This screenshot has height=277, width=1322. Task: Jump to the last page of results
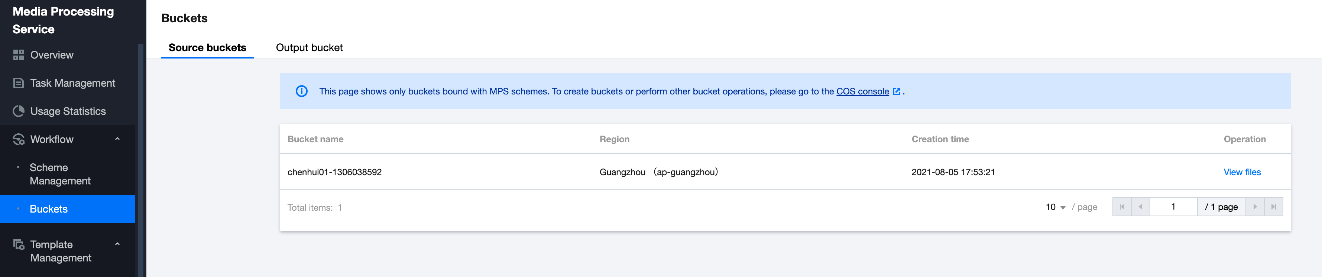click(x=1273, y=207)
